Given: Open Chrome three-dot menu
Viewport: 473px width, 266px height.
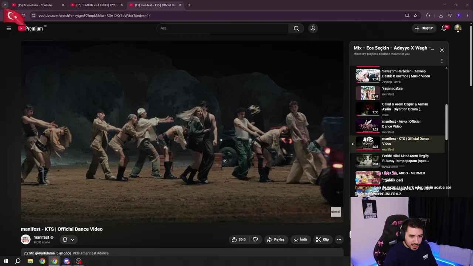Looking at the screenshot, I should 467,16.
